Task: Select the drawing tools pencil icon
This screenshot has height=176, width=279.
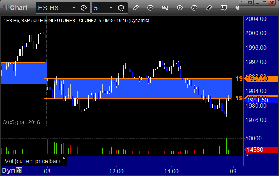Action: click(136, 8)
